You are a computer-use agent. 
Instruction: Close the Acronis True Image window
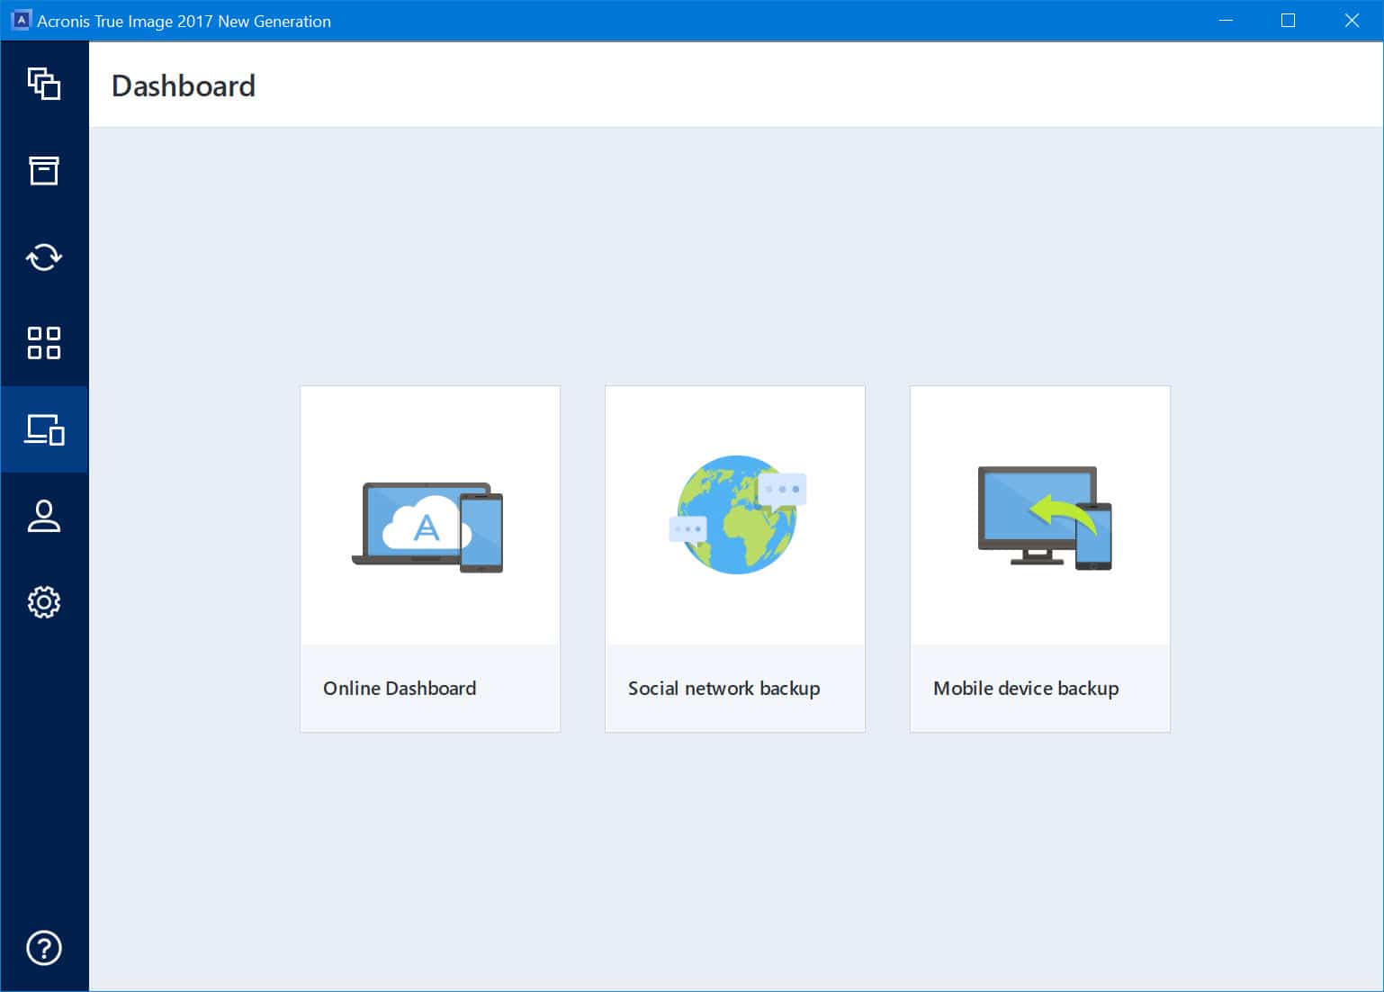[x=1351, y=21]
